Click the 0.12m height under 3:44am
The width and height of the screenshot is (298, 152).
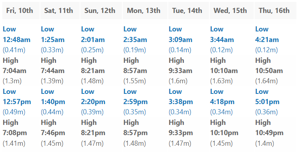(x=221, y=50)
